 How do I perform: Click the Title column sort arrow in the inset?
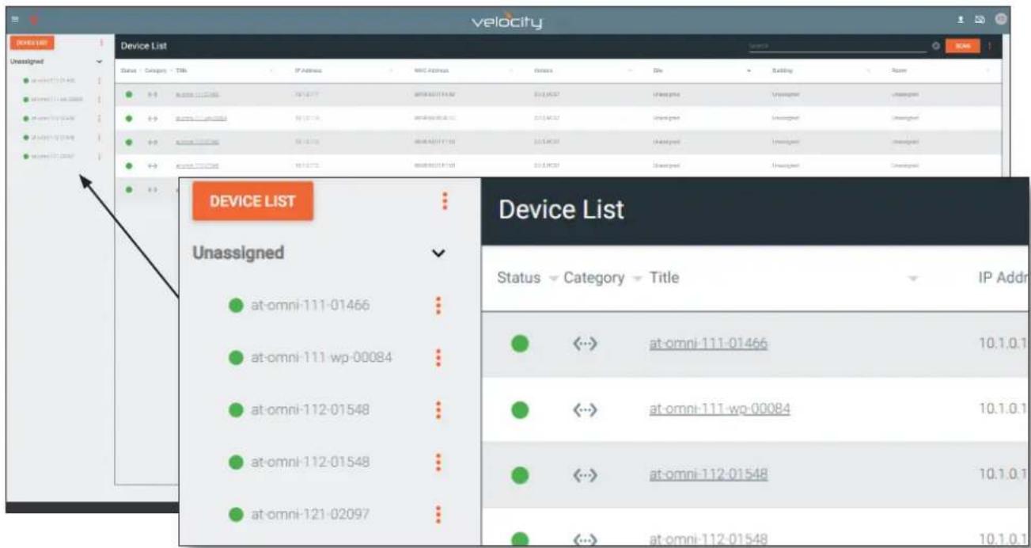point(915,279)
